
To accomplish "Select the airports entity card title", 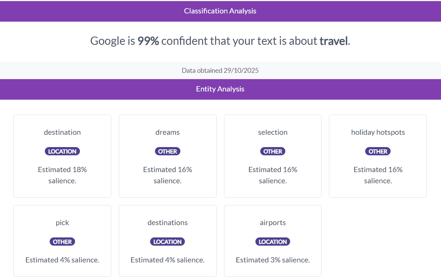I will tap(273, 222).
